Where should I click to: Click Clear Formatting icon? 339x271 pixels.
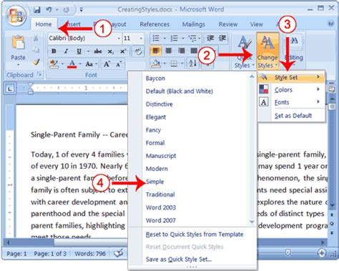[138, 51]
